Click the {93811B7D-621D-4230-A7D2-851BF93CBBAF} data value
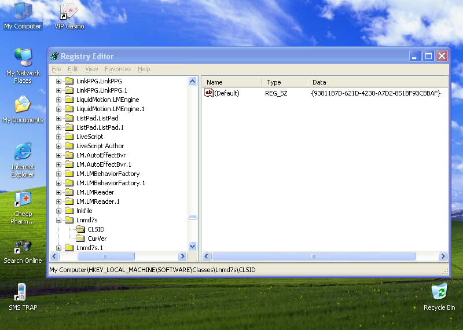This screenshot has height=330, width=463. (x=376, y=93)
